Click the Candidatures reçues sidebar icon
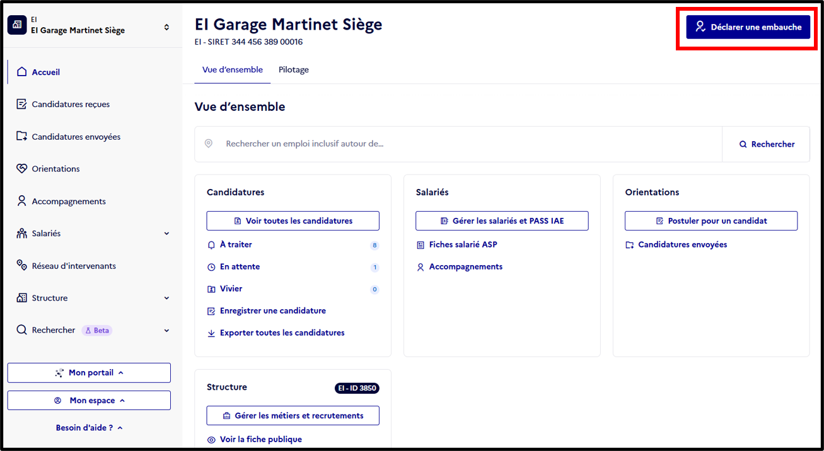824x451 pixels. [x=22, y=104]
